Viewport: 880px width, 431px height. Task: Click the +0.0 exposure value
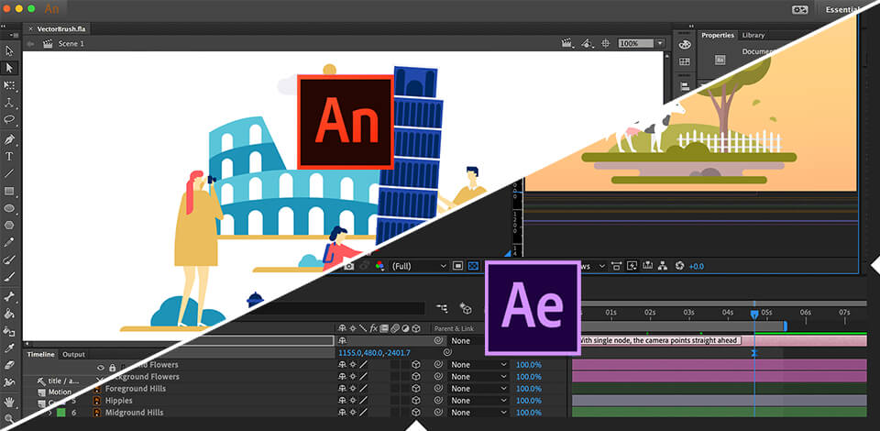tap(696, 266)
